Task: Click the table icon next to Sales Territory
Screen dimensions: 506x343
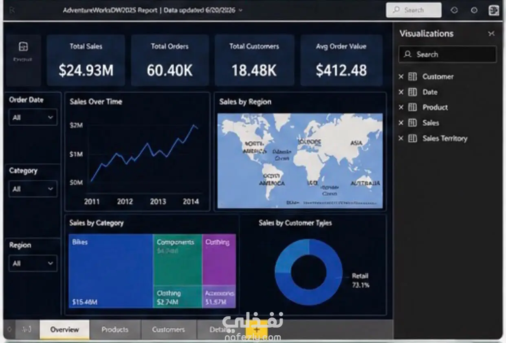Action: [x=412, y=138]
